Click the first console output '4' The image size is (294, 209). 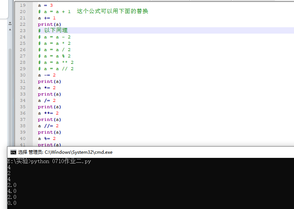(9, 167)
